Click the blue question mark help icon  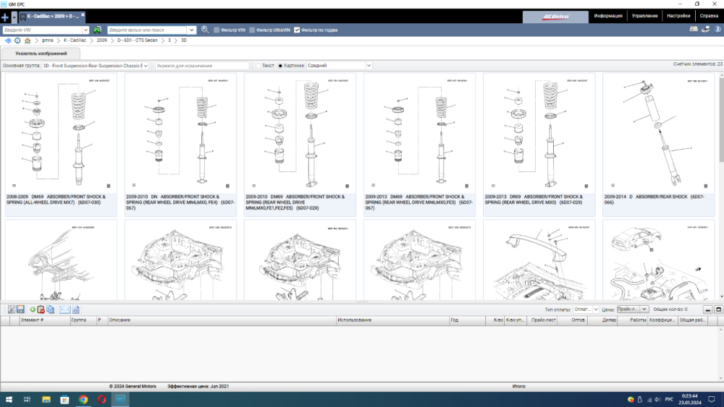tap(717, 30)
